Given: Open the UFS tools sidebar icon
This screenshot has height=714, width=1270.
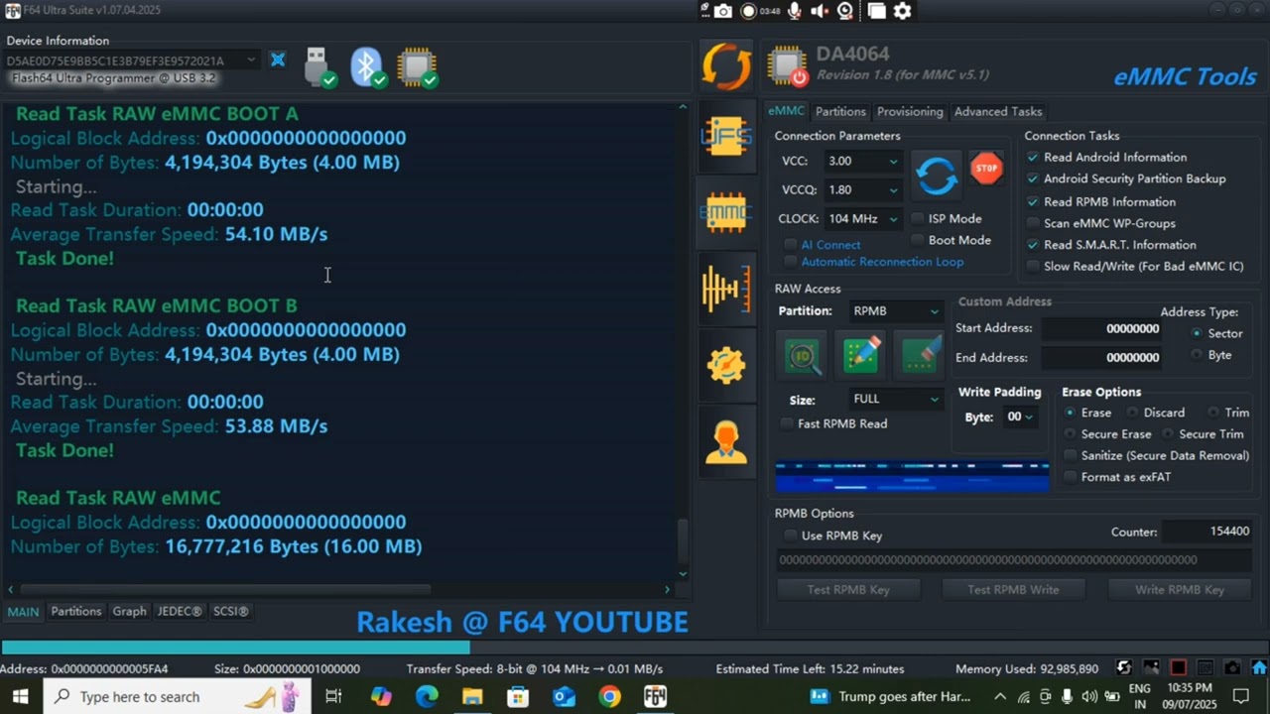Looking at the screenshot, I should (x=726, y=137).
